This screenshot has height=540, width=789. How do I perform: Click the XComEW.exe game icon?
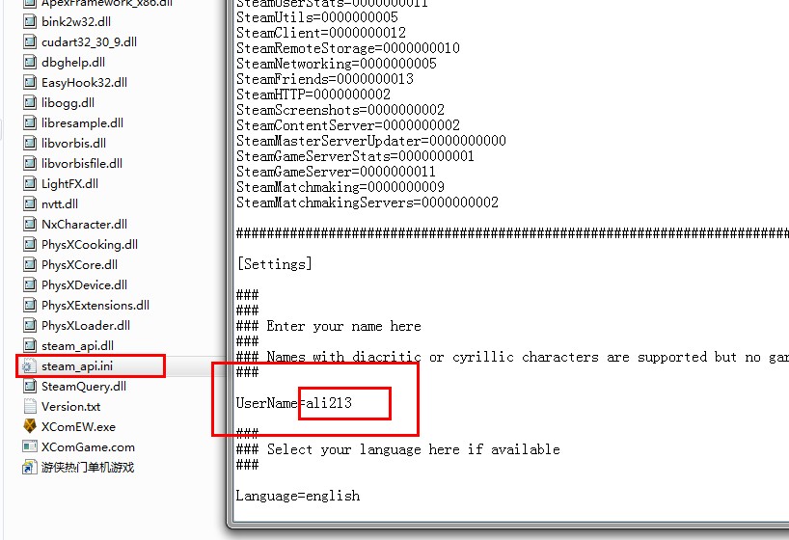point(30,427)
